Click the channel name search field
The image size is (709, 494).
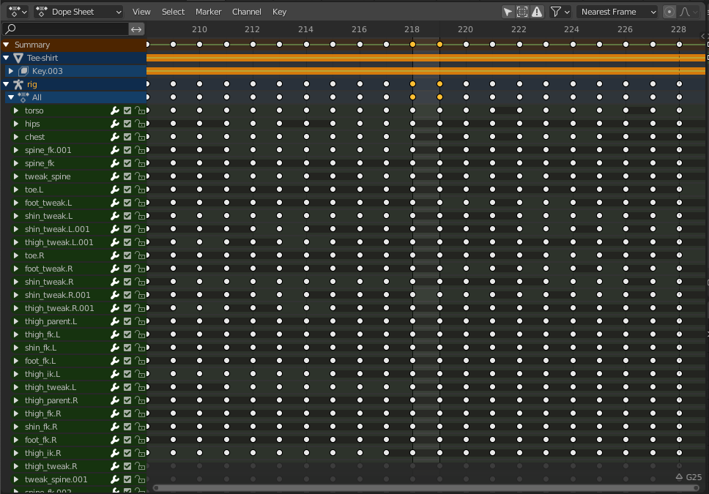point(66,29)
